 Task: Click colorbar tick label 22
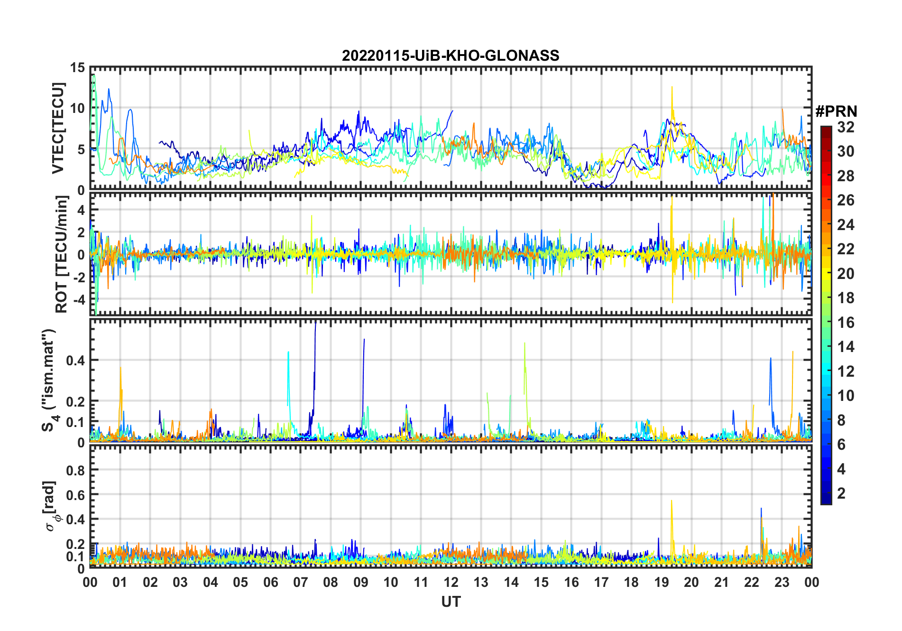click(846, 249)
